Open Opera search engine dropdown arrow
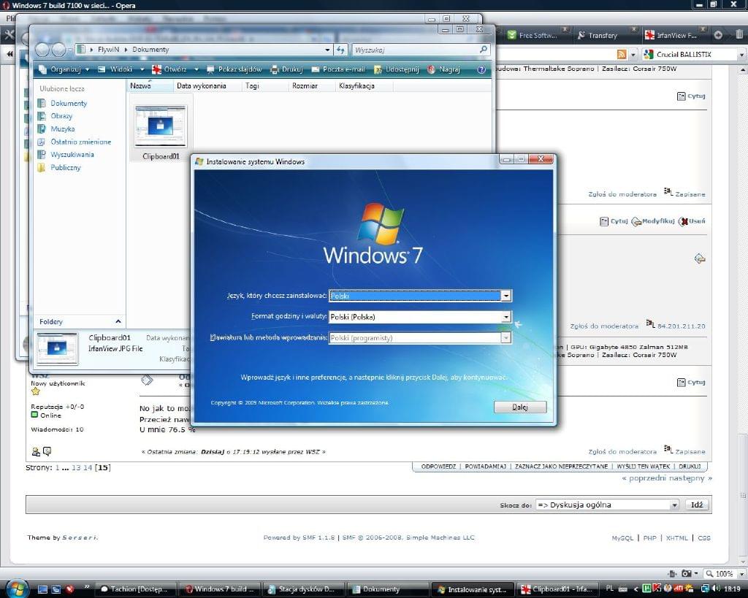 742,55
